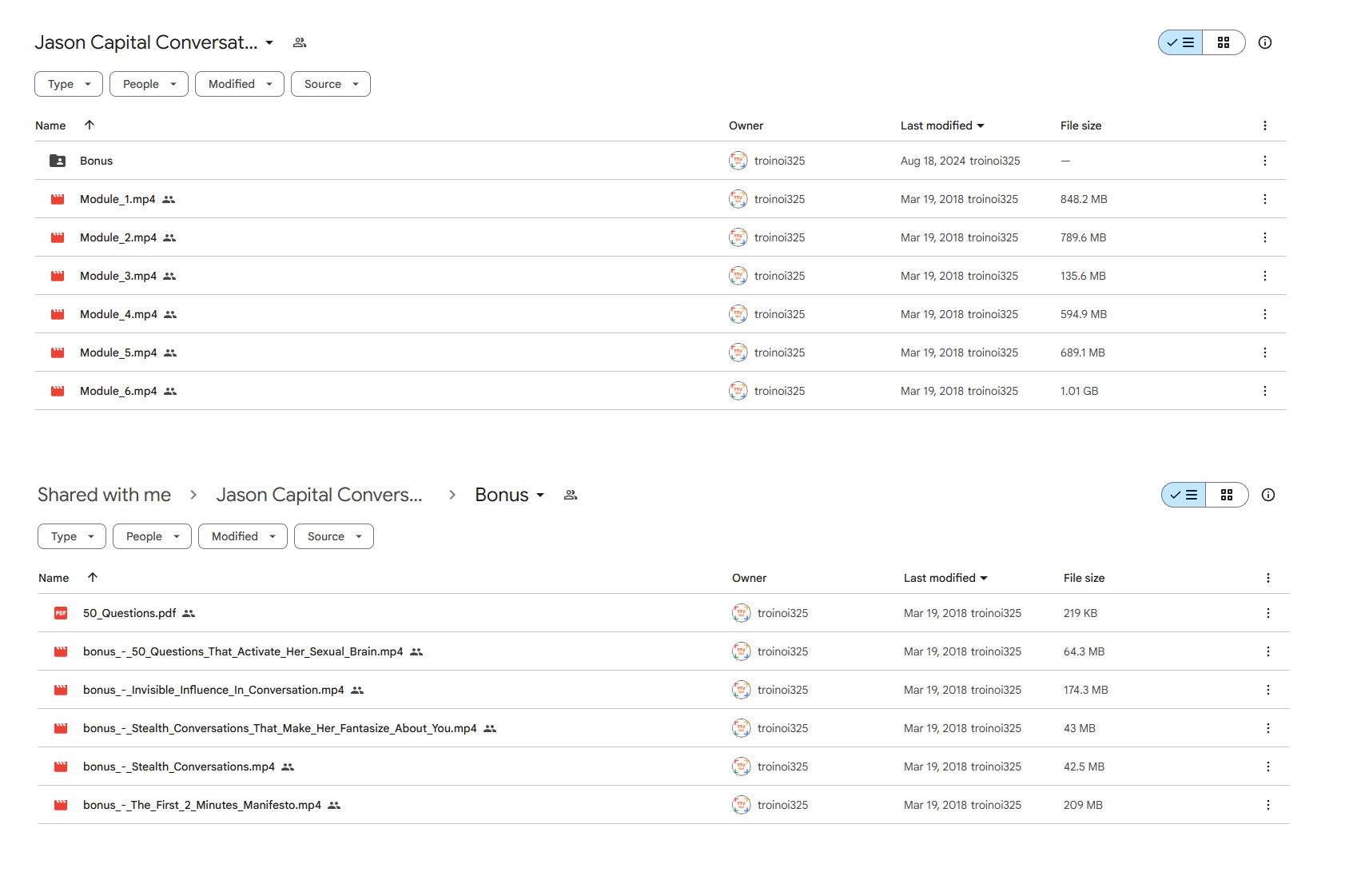Click lower list column options three-dot icon
The image size is (1349, 884).
point(1267,578)
